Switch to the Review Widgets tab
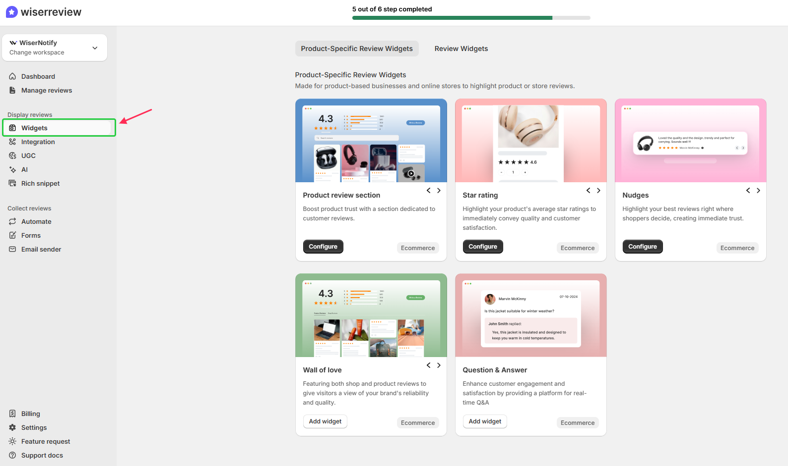 461,49
